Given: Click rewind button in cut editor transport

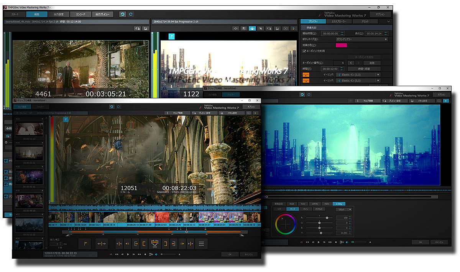Looking at the screenshot, I should point(117,254).
